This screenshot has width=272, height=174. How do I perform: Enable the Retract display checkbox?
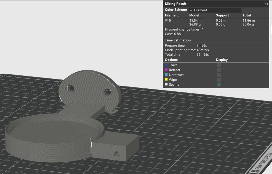[219, 70]
